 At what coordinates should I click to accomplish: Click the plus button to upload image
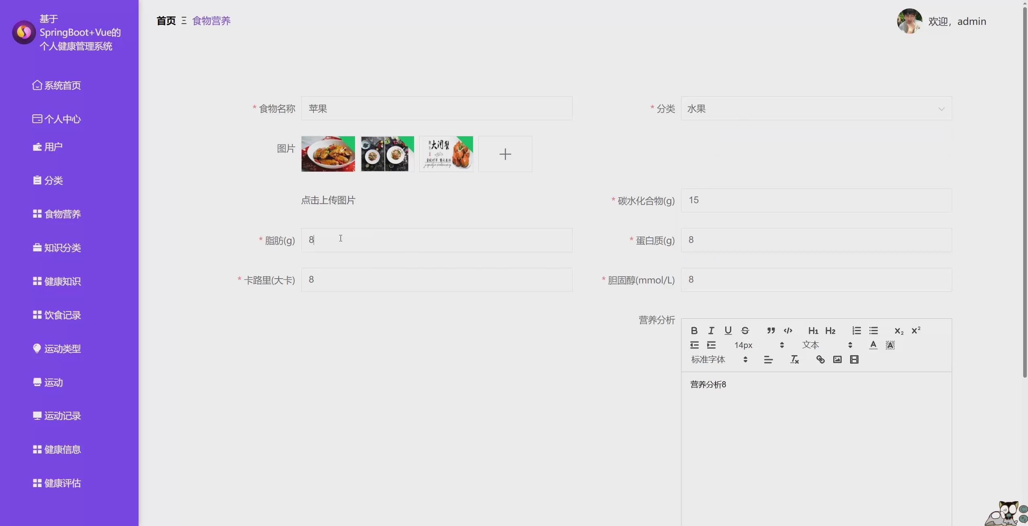pos(504,154)
